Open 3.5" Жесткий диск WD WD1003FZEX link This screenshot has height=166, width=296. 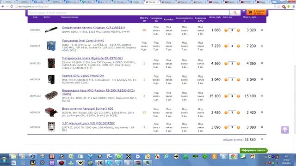(x=88, y=124)
